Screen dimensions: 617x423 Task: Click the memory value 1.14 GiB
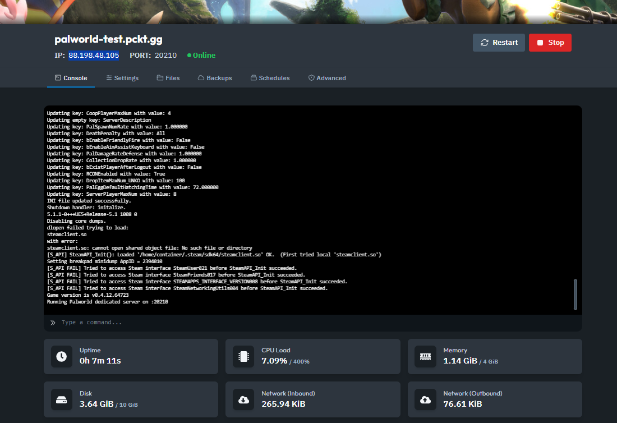(x=460, y=361)
